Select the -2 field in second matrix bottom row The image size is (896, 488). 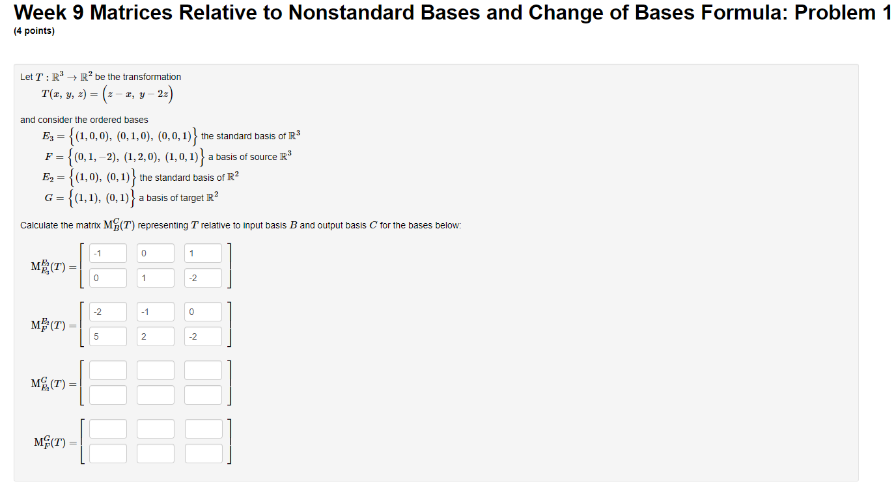[203, 336]
